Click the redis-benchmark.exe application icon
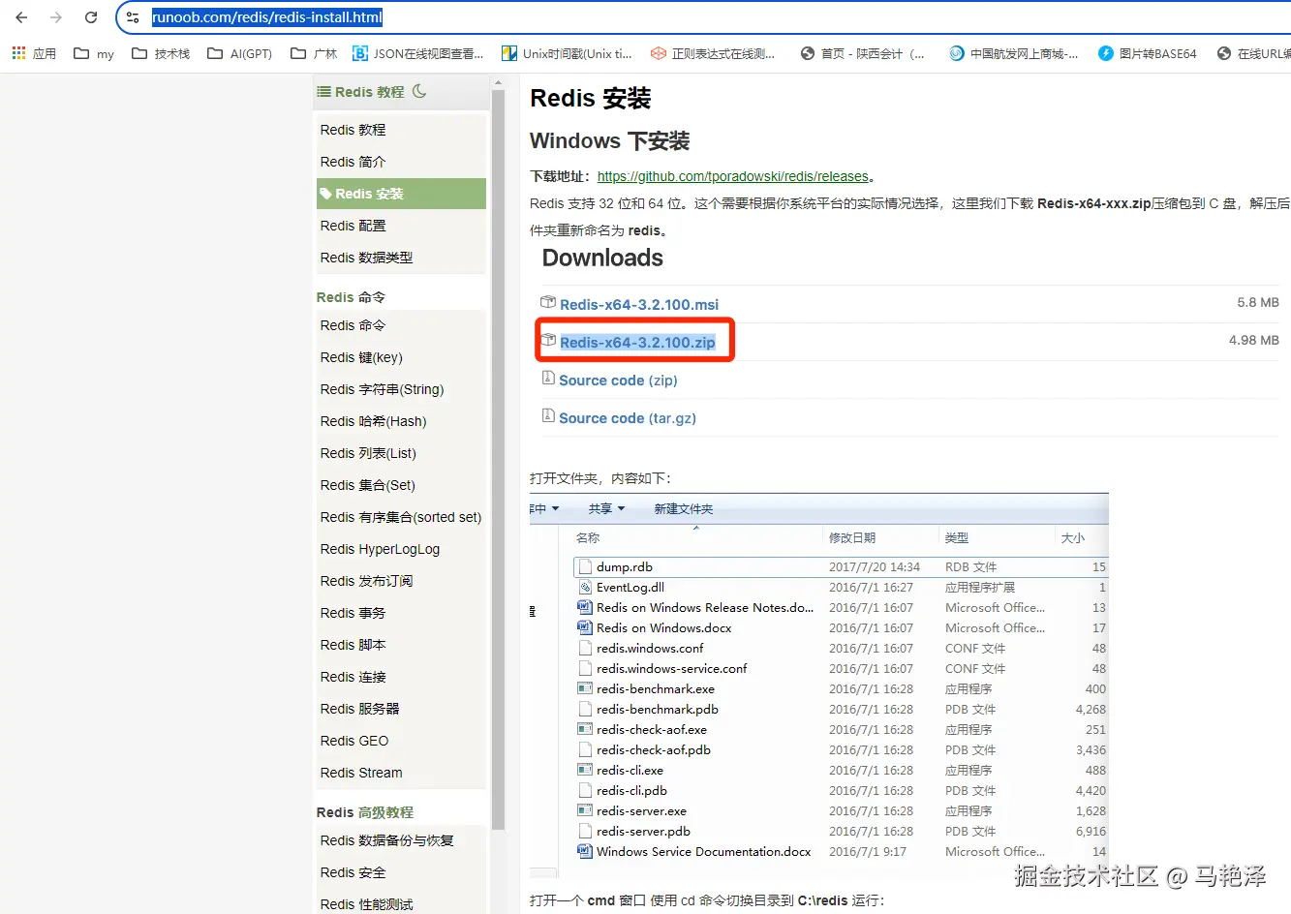Screen dimensions: 1291x914 (x=584, y=688)
